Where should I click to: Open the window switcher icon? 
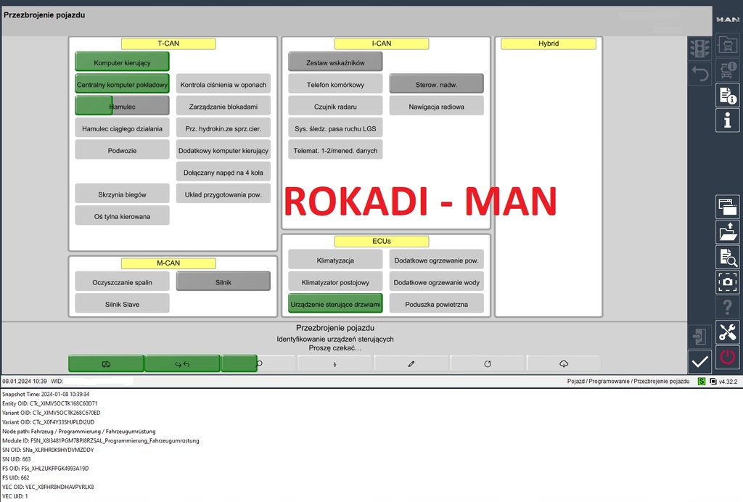coord(727,207)
